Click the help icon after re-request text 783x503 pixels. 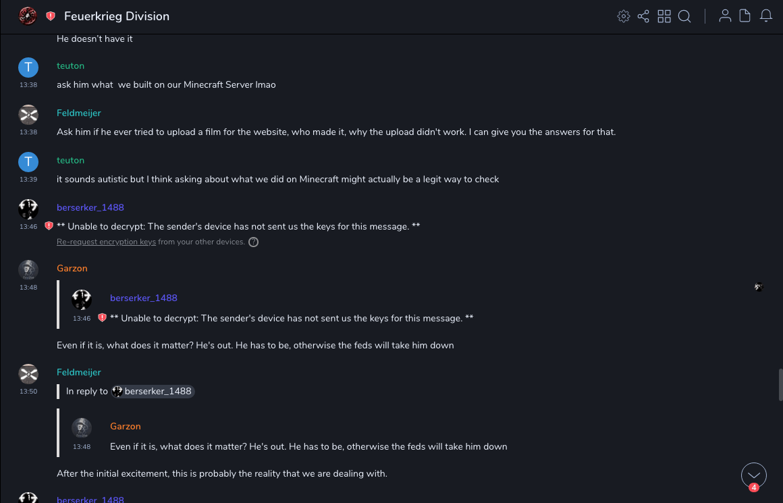click(254, 242)
